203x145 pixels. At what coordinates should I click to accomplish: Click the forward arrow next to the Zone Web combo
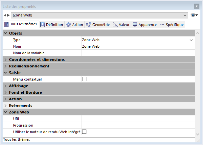(x=9, y=15)
